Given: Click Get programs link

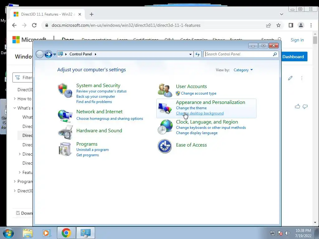Looking at the screenshot, I should click(88, 155).
